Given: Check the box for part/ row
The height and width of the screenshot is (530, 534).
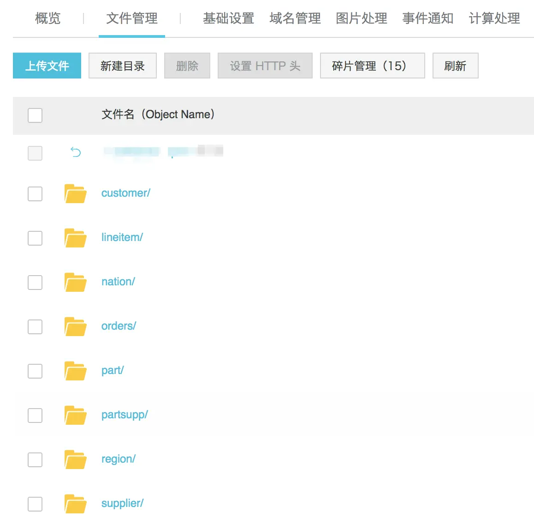Looking at the screenshot, I should coord(35,371).
